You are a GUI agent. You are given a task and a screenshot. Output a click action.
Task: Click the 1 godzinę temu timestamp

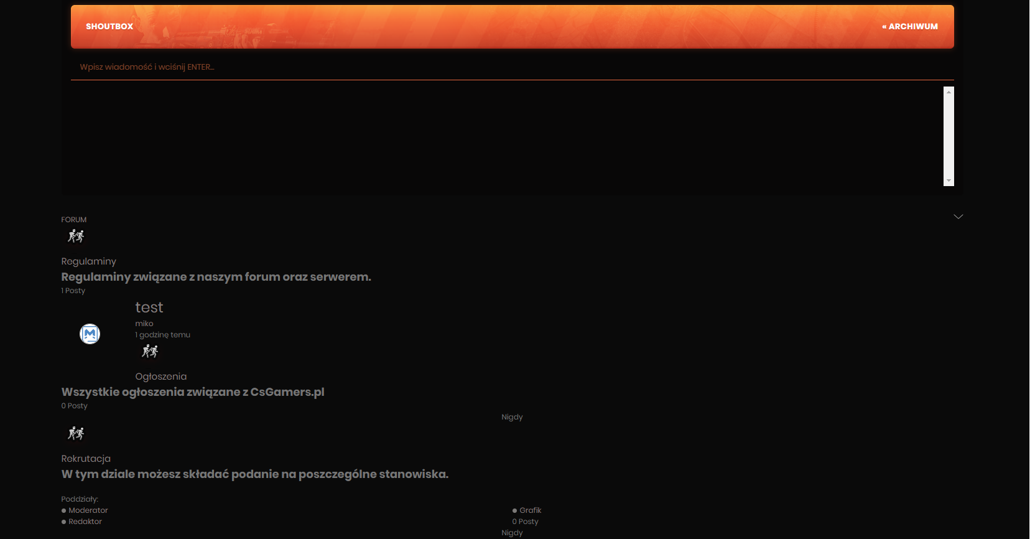pos(163,335)
